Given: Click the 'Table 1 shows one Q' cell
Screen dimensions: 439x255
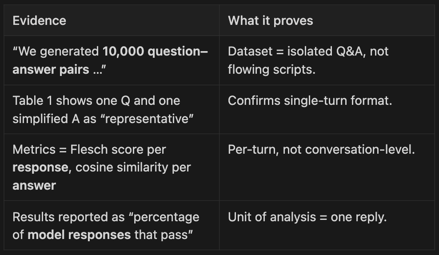Looking at the screenshot, I should 96,101.
